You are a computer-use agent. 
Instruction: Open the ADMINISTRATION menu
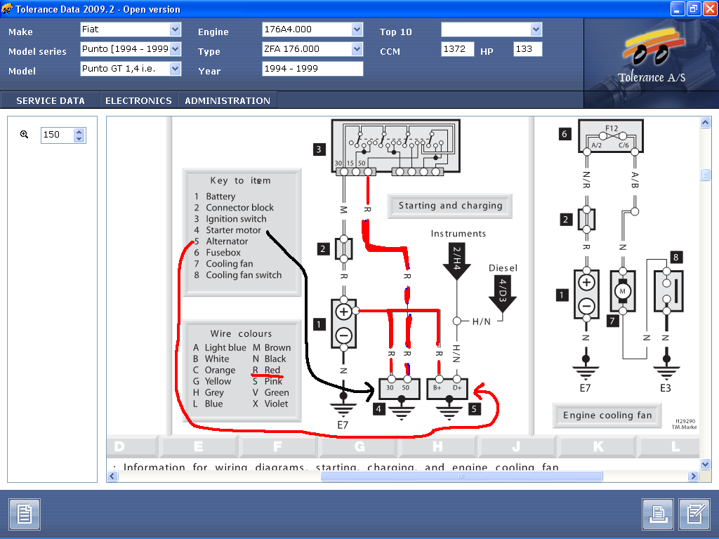227,100
